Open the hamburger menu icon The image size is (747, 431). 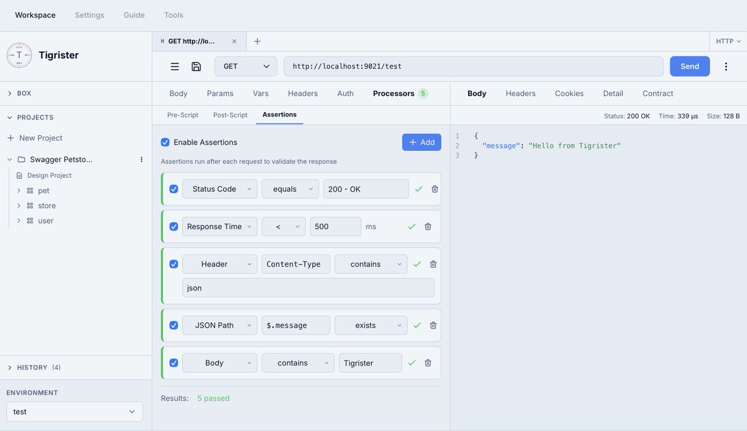(x=175, y=67)
